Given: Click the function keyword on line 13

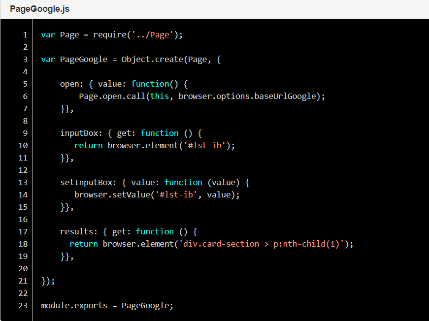Looking at the screenshot, I should pos(183,182).
